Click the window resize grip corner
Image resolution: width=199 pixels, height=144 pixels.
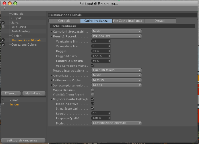196,141
